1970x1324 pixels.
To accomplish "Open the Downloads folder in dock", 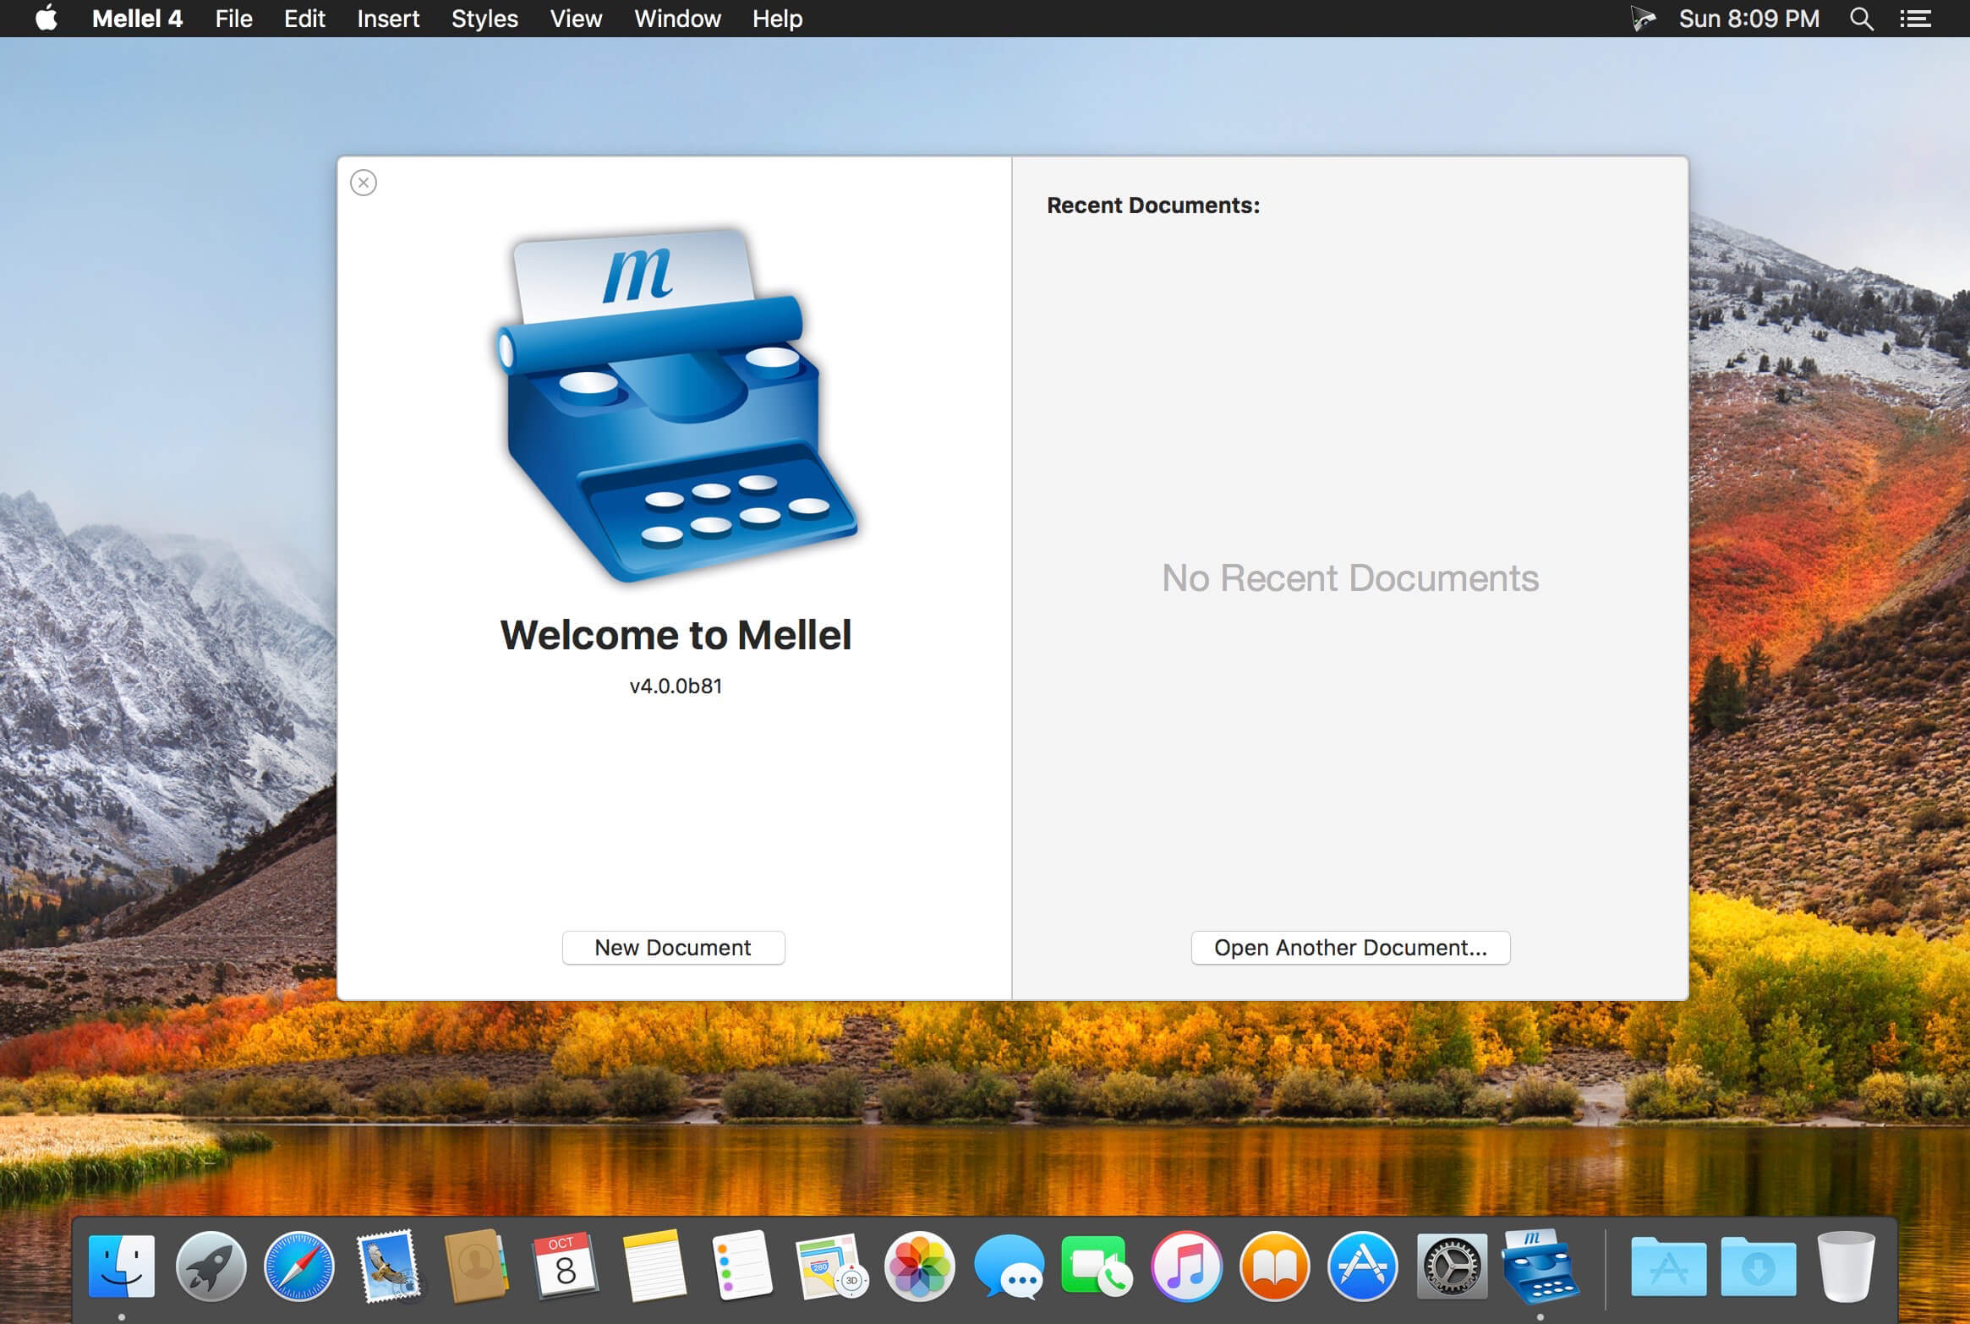I will pyautogui.click(x=1758, y=1266).
